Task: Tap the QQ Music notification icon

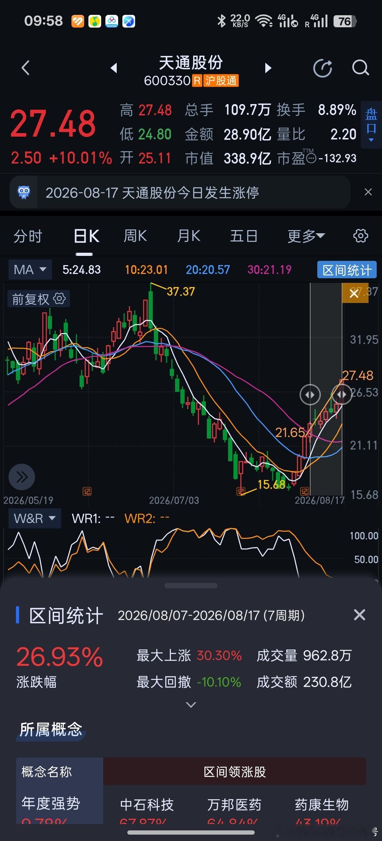Action: tap(95, 21)
